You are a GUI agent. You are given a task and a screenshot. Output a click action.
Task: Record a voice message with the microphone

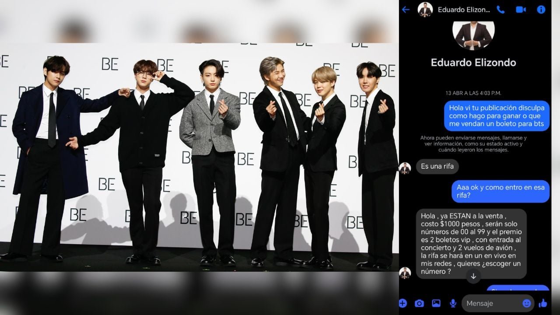(x=453, y=303)
